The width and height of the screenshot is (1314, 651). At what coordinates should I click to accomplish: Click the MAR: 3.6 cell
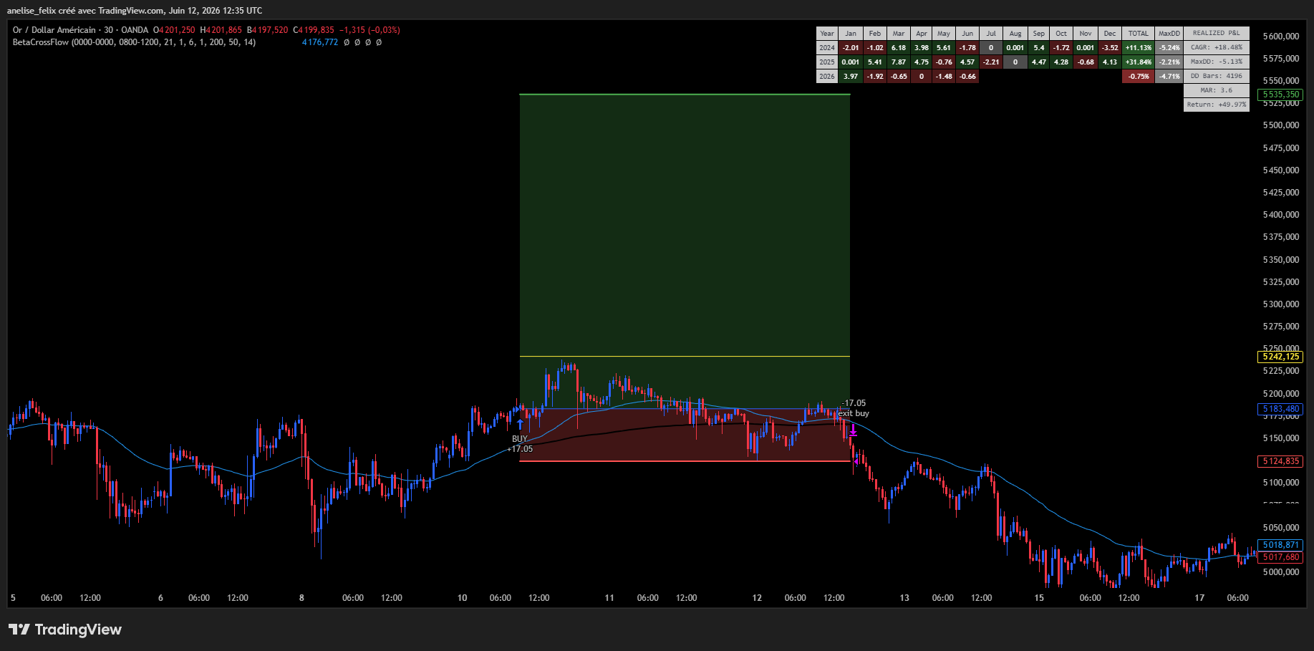tap(1216, 91)
